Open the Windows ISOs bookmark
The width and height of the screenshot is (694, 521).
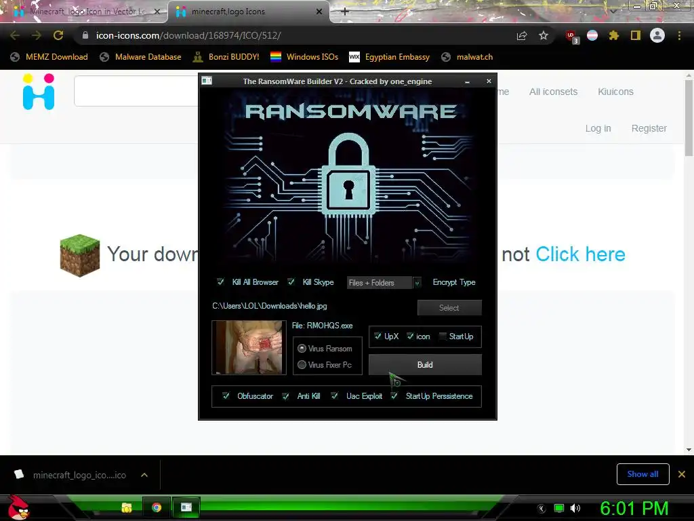[x=304, y=57]
